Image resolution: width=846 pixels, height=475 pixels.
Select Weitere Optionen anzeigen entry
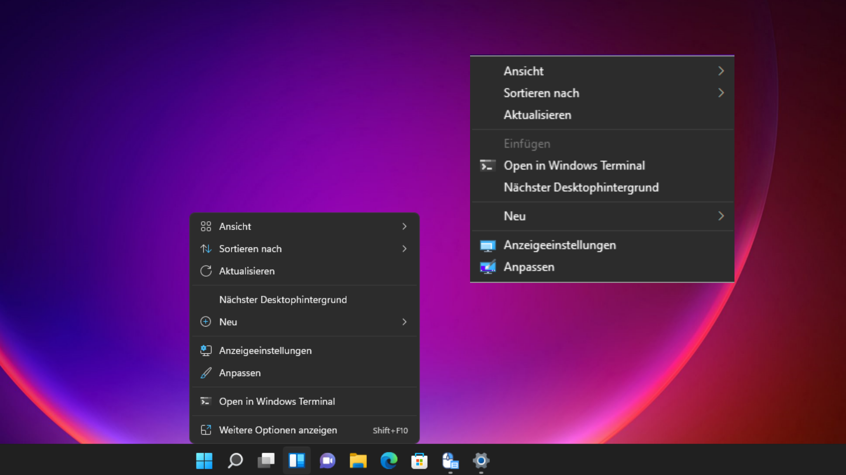click(x=304, y=430)
